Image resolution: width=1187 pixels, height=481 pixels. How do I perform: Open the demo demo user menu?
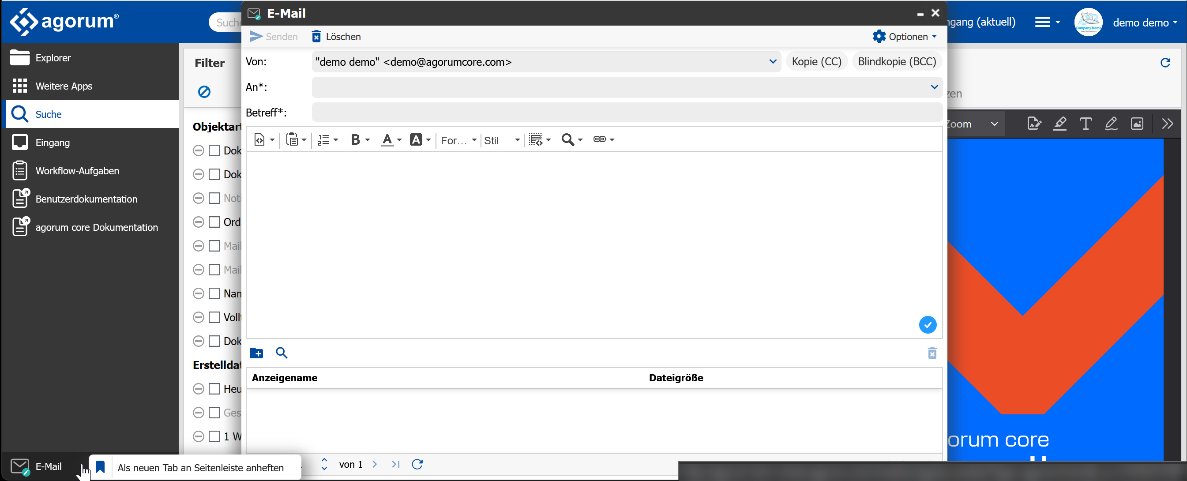click(1145, 23)
